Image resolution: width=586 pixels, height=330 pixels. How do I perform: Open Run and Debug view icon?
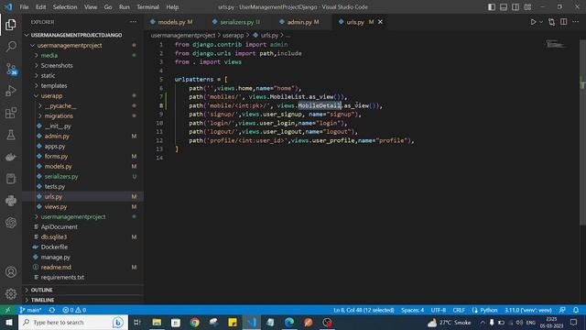(11, 91)
